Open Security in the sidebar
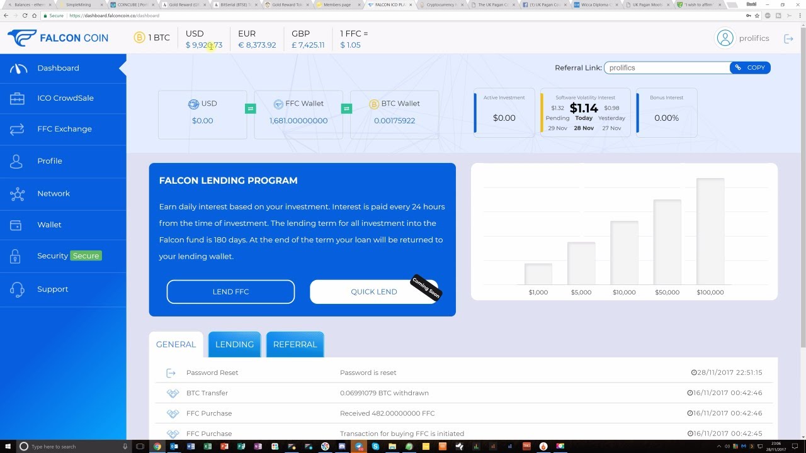The width and height of the screenshot is (806, 453). [x=63, y=256]
